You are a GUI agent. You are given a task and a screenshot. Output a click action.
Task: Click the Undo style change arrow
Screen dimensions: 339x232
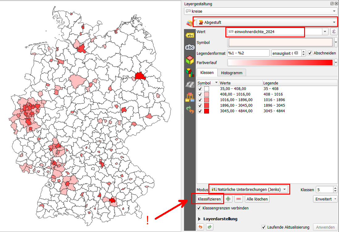click(201, 227)
